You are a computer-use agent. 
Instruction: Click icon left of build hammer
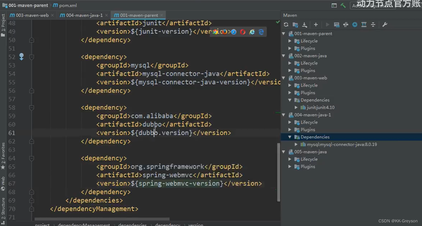coord(334,5)
